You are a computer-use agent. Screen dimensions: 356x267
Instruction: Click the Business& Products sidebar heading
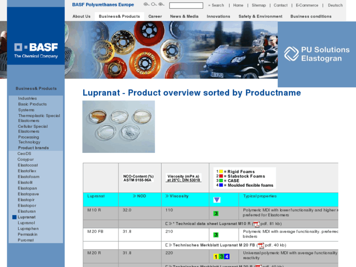tap(36, 89)
